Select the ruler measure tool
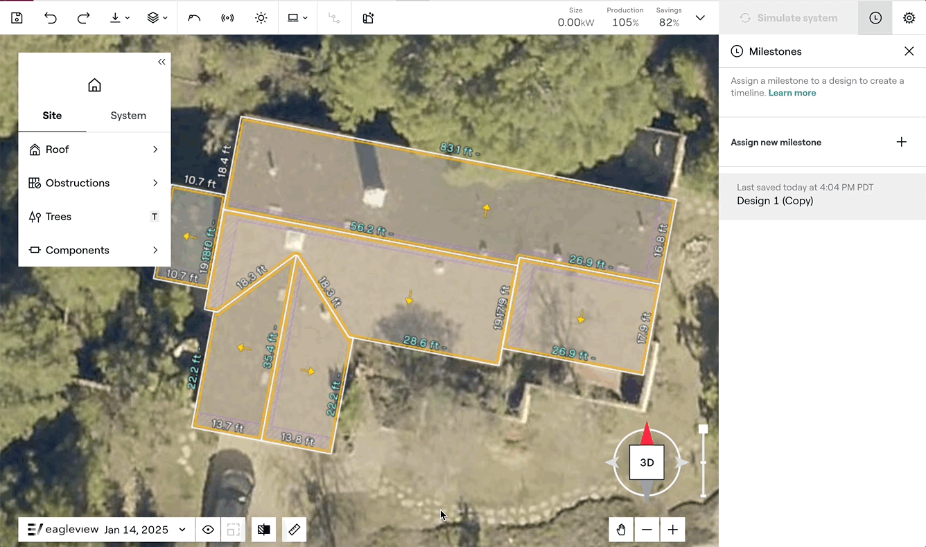Screen dimensions: 926x547 (x=294, y=530)
